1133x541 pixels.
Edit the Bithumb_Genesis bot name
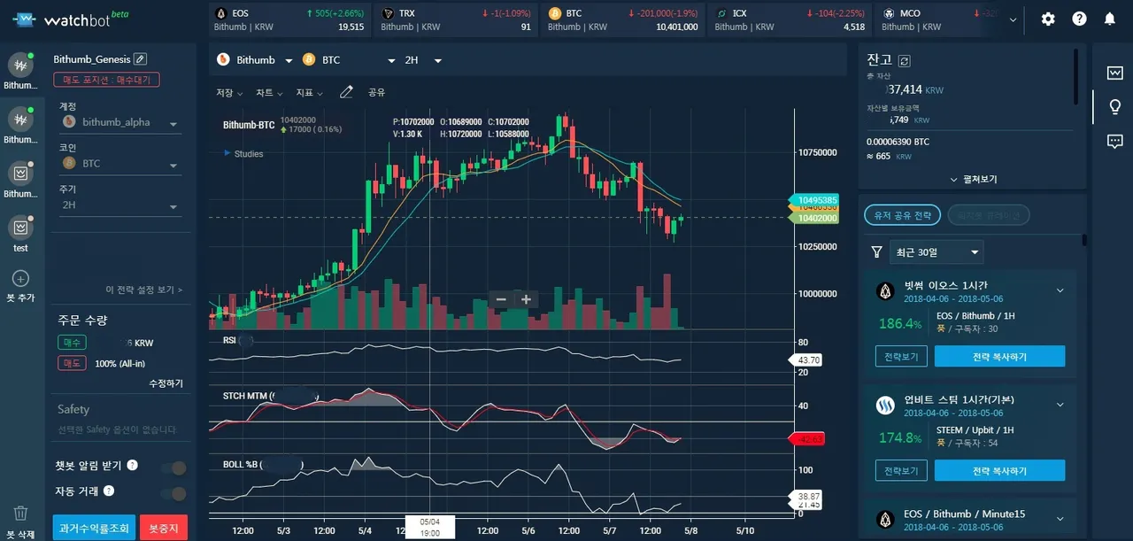click(139, 59)
